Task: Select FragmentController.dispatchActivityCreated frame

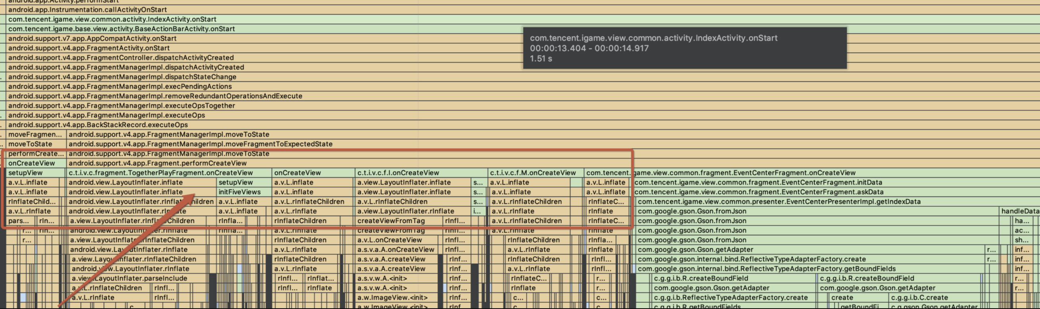Action: pos(523,58)
